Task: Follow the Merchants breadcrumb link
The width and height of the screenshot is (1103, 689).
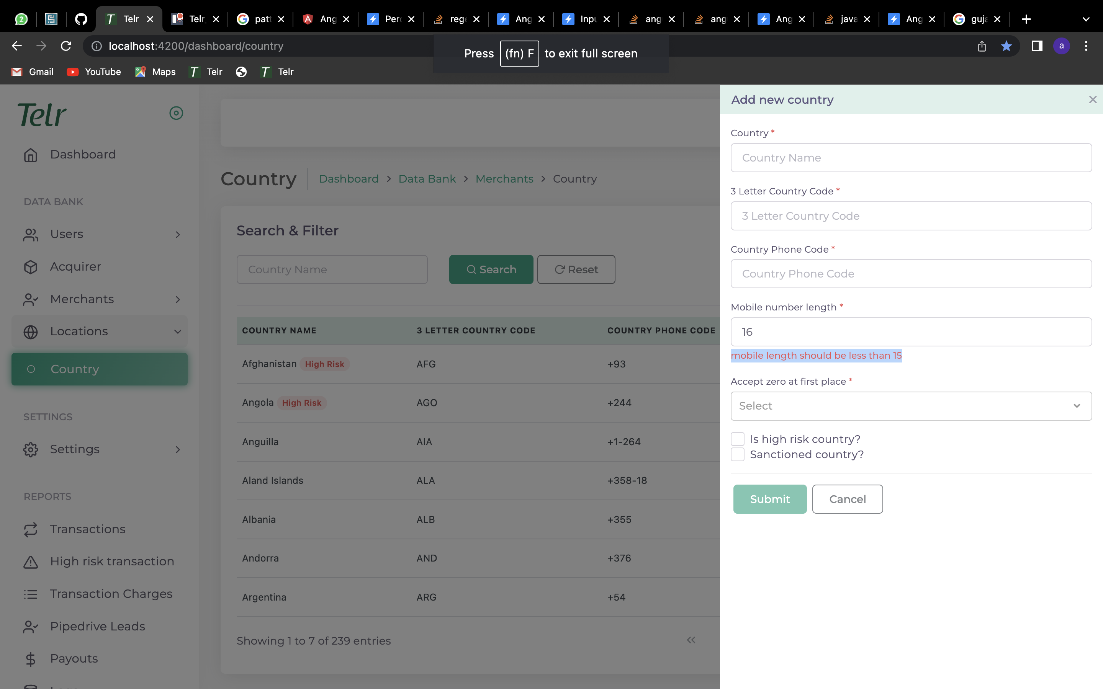Action: [504, 179]
